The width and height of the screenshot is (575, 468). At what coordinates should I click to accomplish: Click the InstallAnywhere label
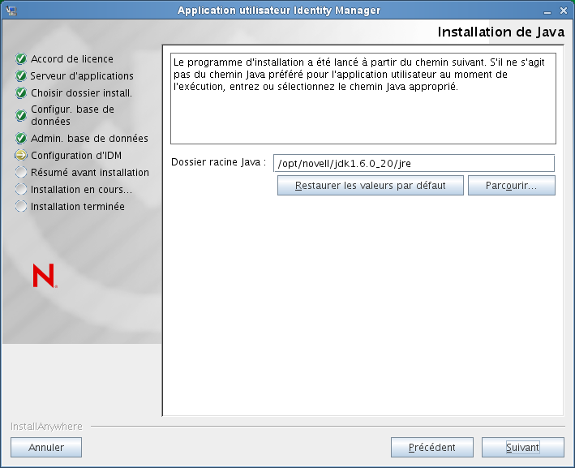[46, 426]
